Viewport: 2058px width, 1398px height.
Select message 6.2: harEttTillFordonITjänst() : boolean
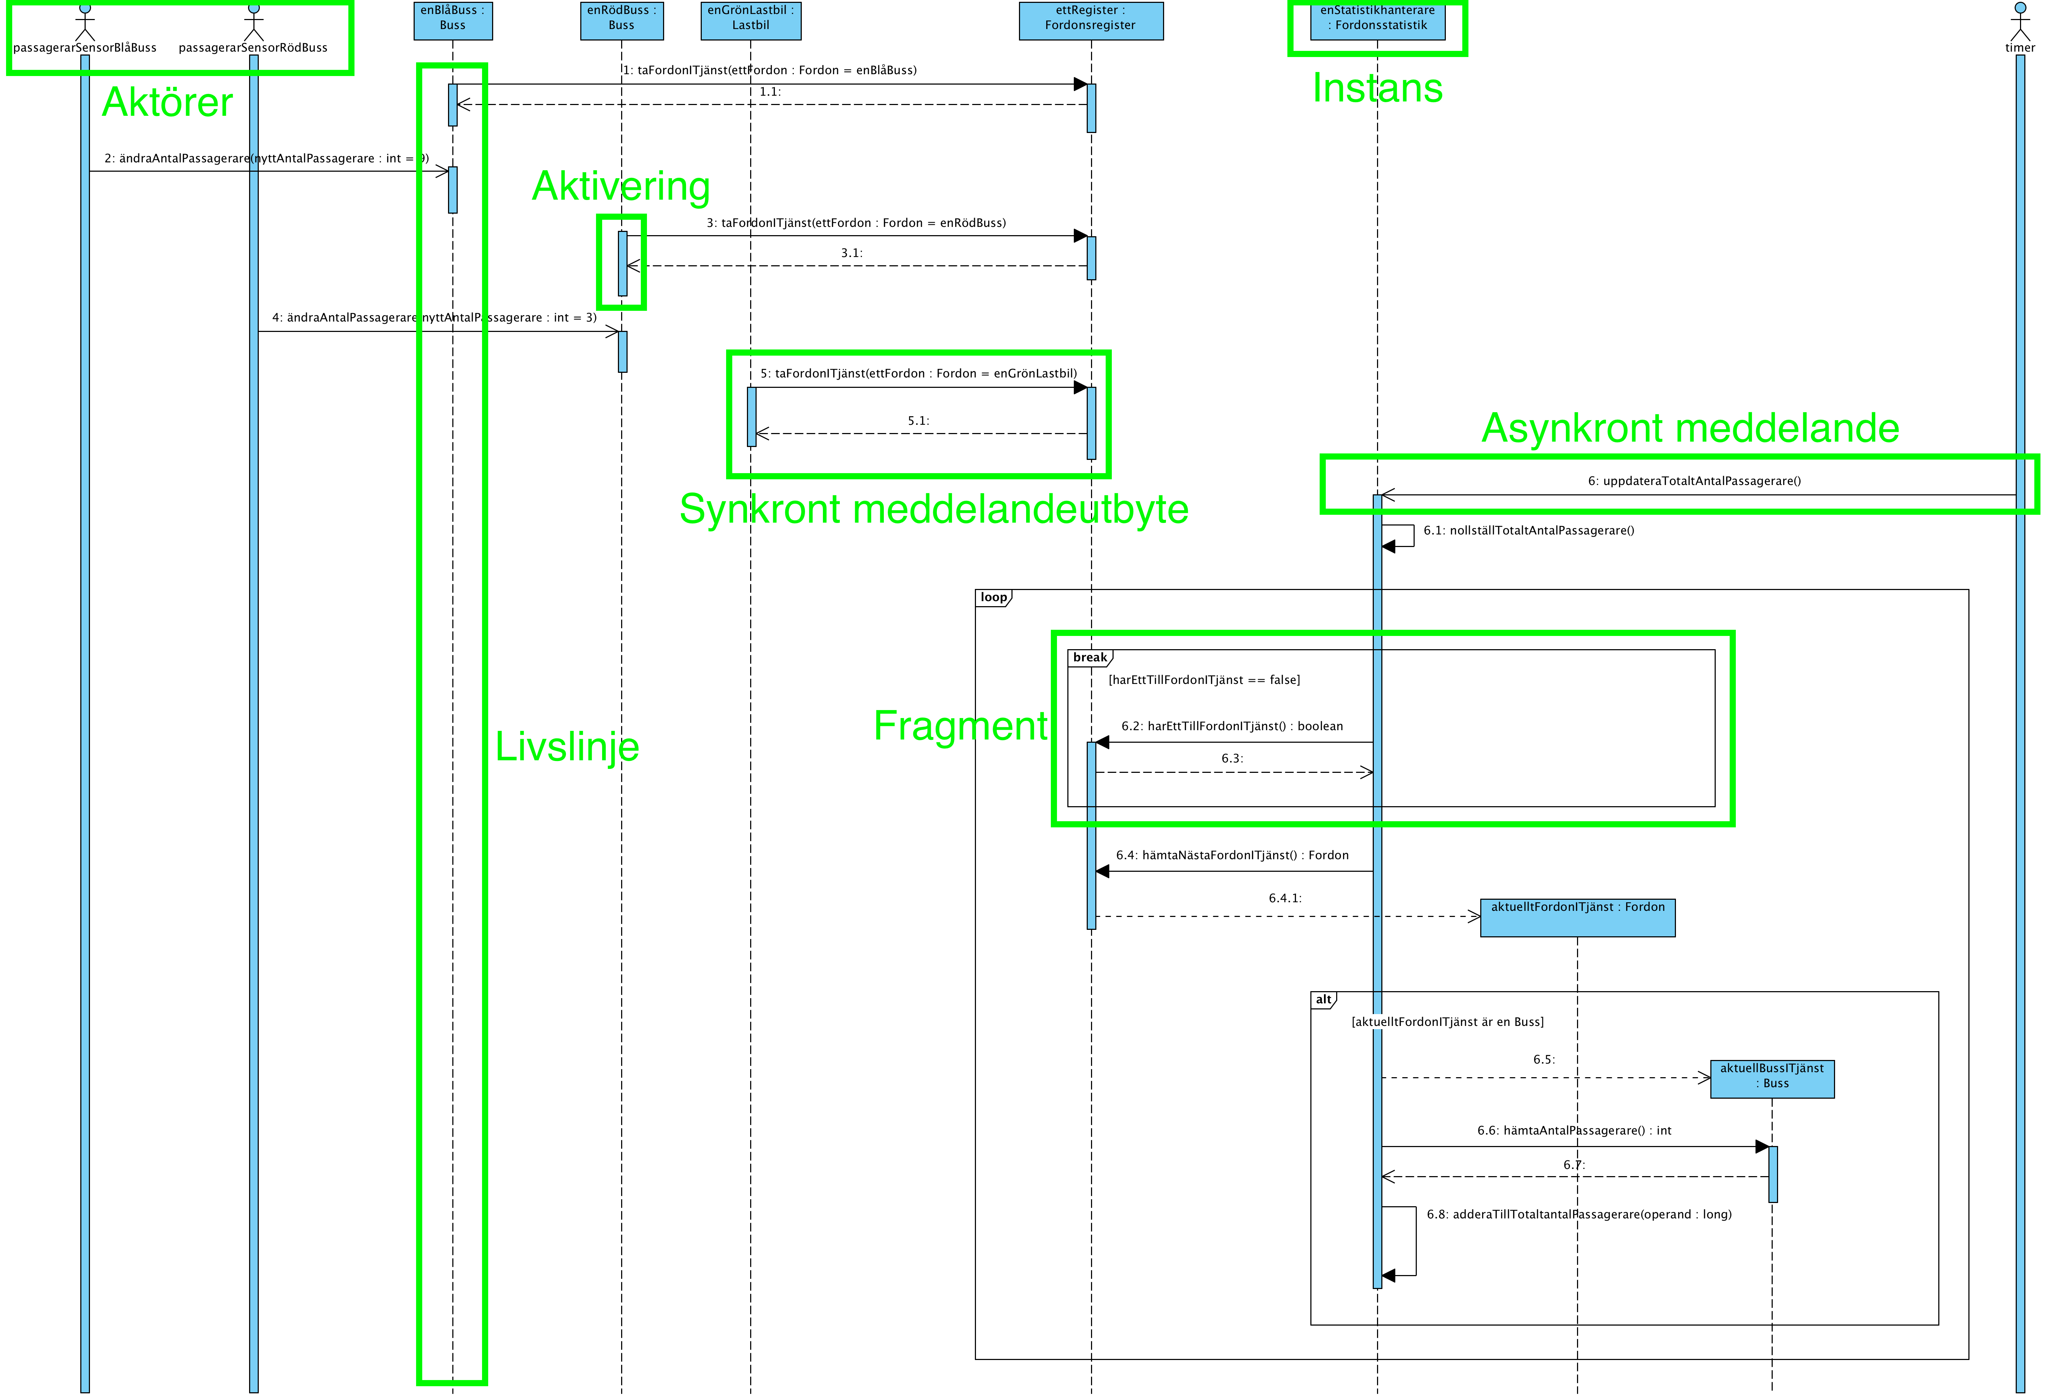(x=1232, y=727)
